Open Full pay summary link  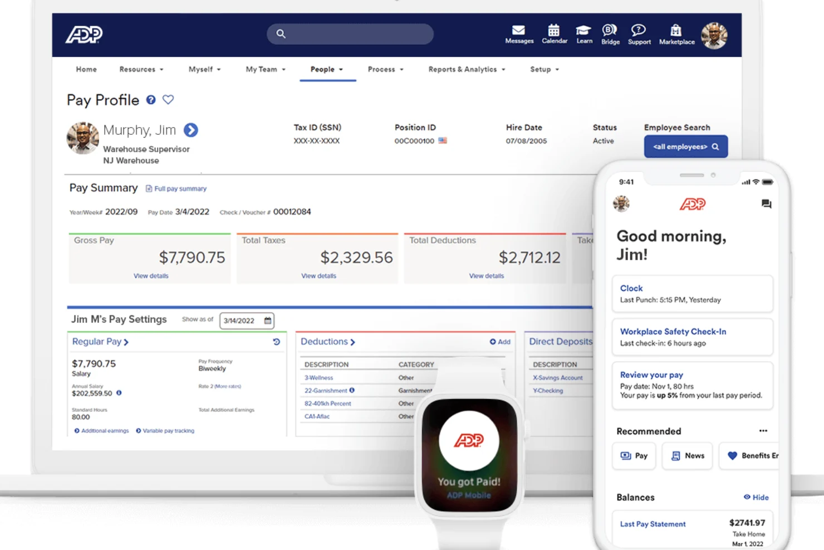click(x=176, y=189)
